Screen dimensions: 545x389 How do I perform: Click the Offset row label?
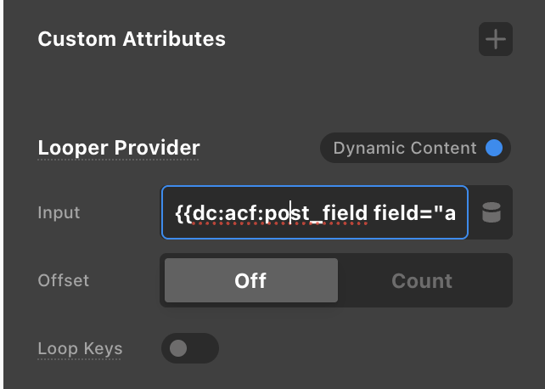[63, 280]
